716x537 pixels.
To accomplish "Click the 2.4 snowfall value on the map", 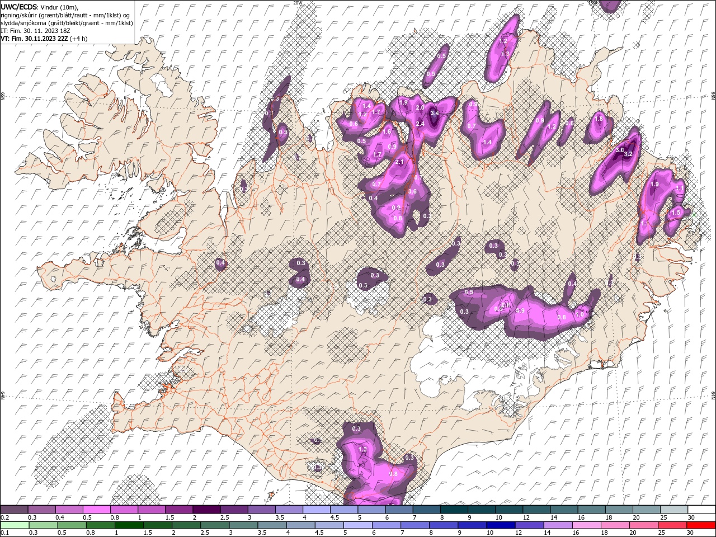I will (420, 124).
